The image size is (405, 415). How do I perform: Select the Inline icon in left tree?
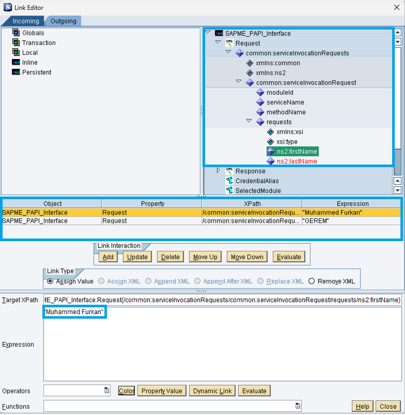(x=16, y=62)
